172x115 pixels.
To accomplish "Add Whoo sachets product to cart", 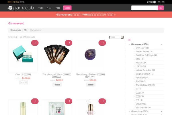I will pyautogui.click(x=57, y=85).
